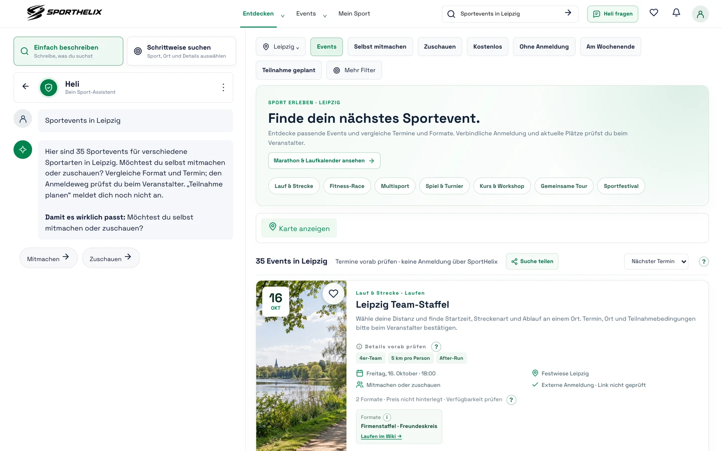The image size is (722, 451).
Task: Toggle the Teilnahme geplant filter
Action: point(289,70)
